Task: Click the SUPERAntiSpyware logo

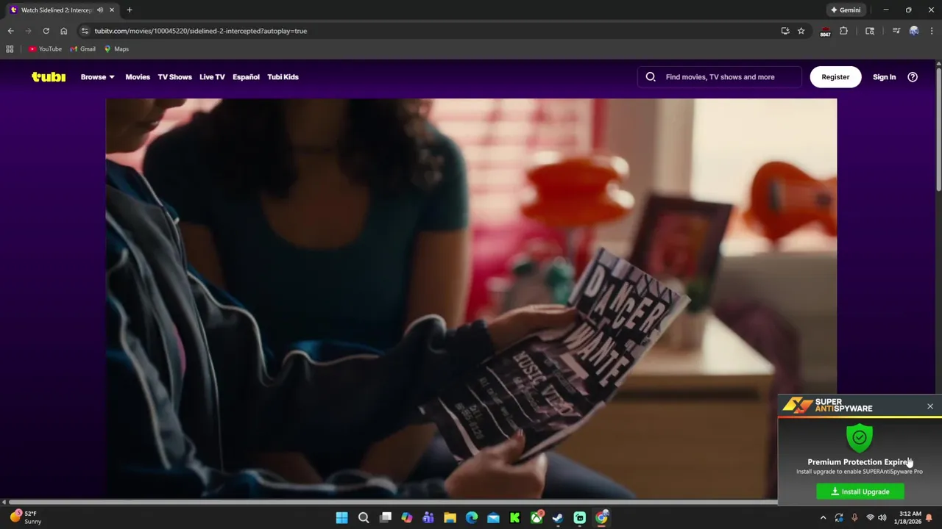Action: tap(828, 406)
